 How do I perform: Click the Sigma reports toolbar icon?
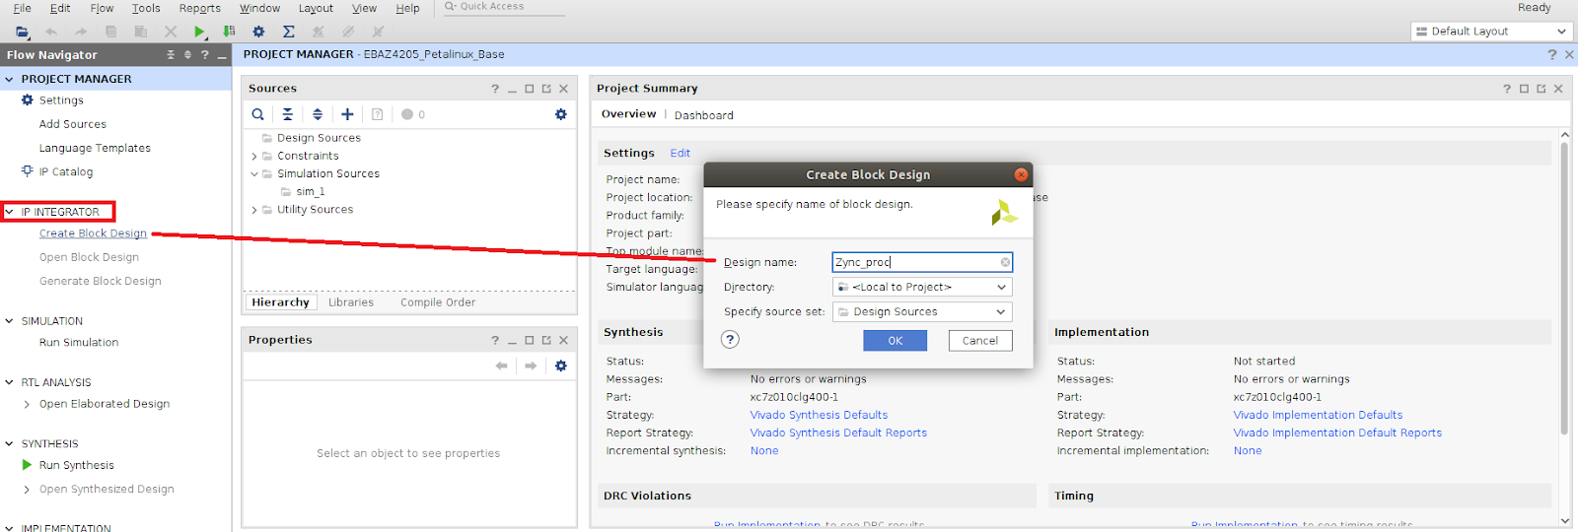tap(288, 32)
